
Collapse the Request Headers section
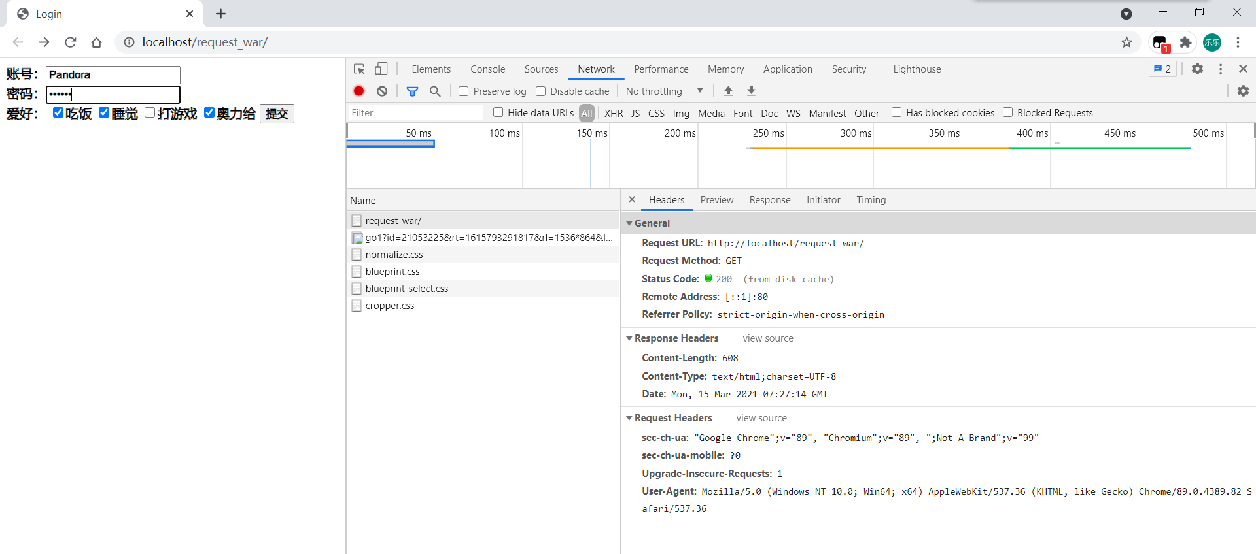629,418
